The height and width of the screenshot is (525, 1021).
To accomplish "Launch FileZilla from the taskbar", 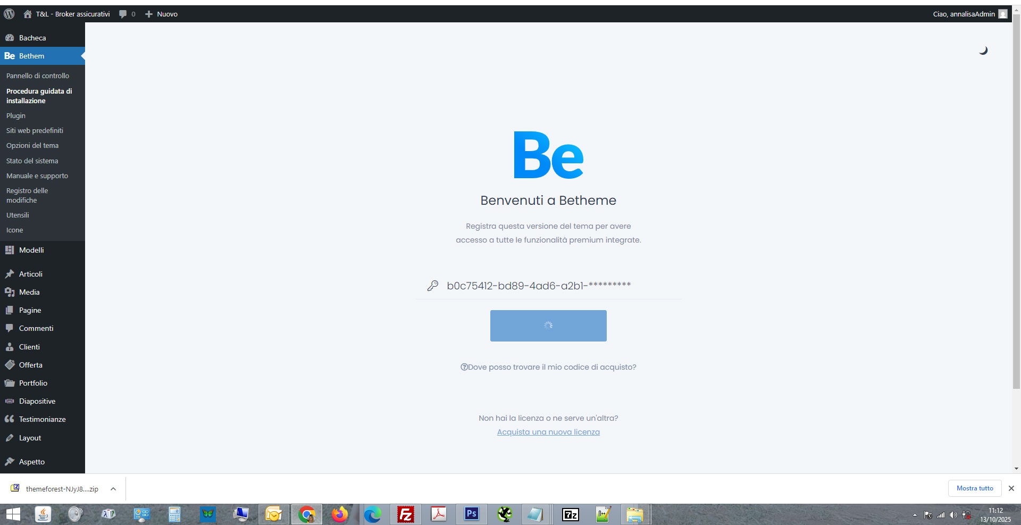I will (x=405, y=514).
